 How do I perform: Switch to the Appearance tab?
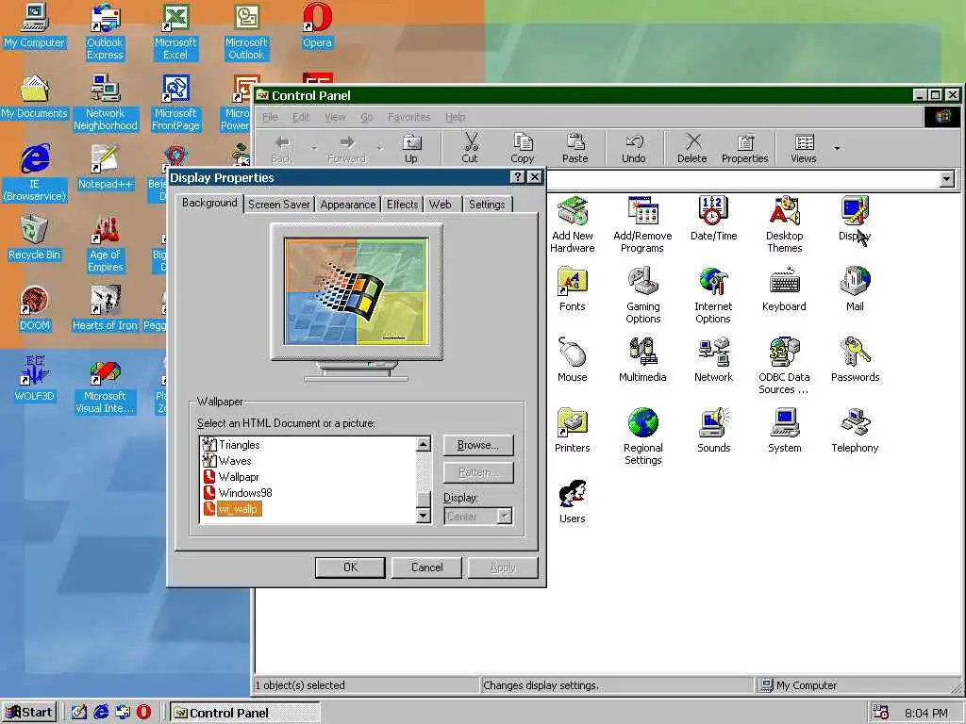[347, 205]
